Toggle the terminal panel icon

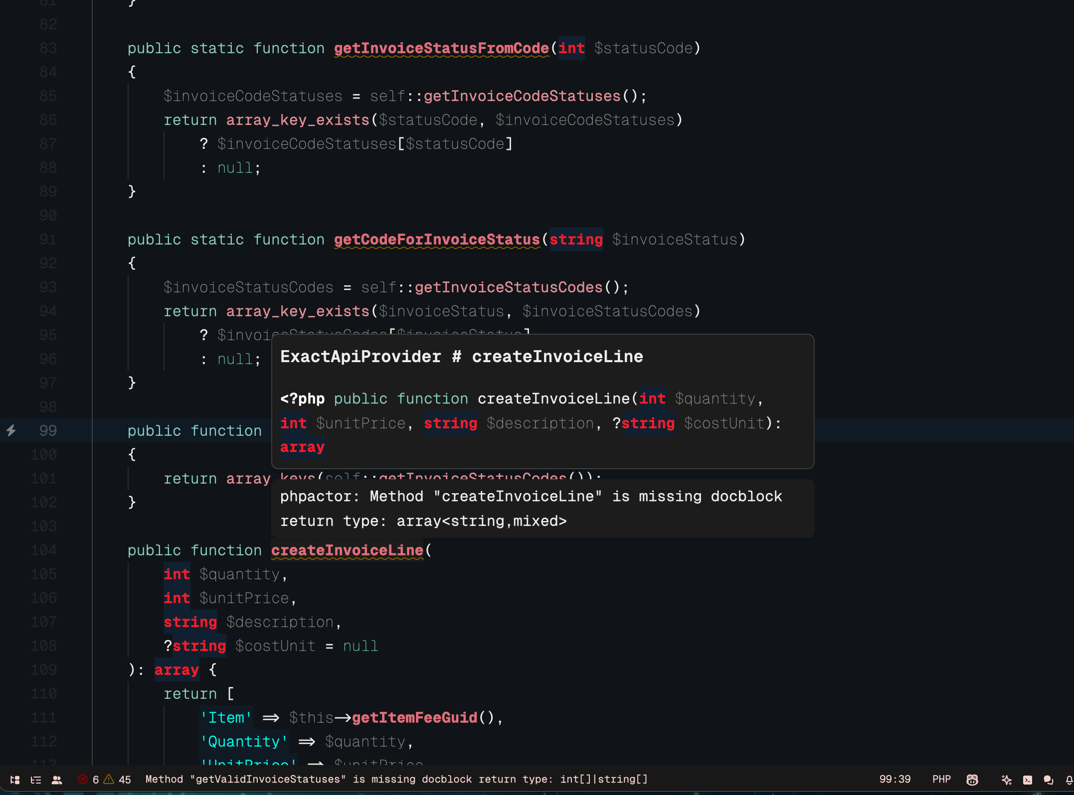click(1028, 780)
